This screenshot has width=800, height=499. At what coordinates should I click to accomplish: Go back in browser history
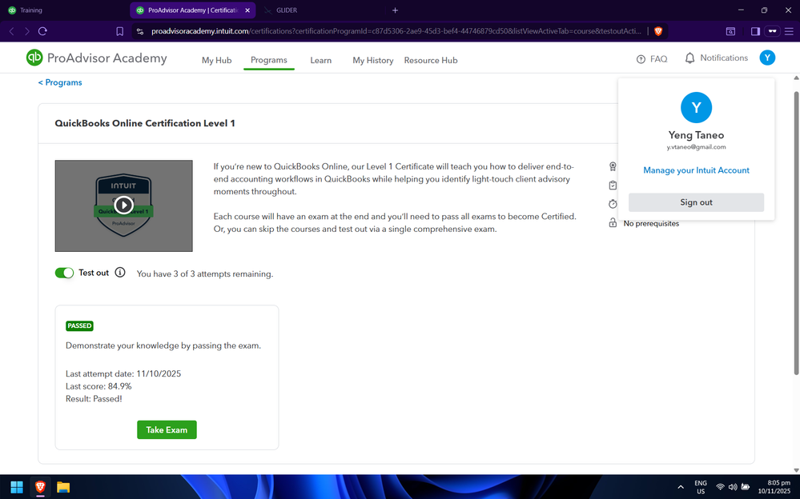pyautogui.click(x=12, y=31)
